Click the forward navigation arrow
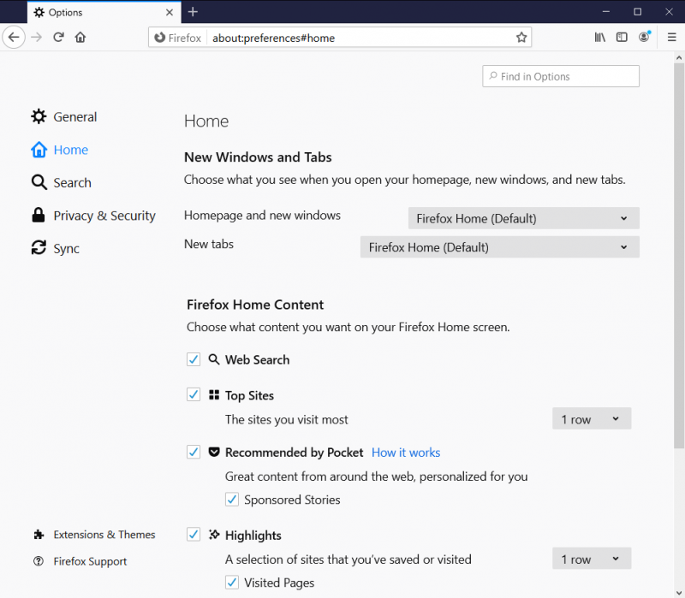This screenshot has height=598, width=685. coord(37,38)
